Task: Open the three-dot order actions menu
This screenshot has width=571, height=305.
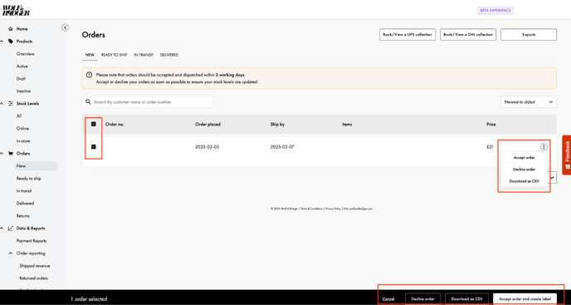Action: pos(544,146)
